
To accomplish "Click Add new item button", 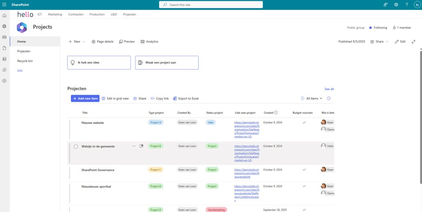I will pyautogui.click(x=85, y=99).
